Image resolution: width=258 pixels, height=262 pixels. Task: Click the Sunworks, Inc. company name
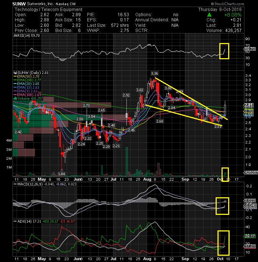pyautogui.click(x=40, y=4)
